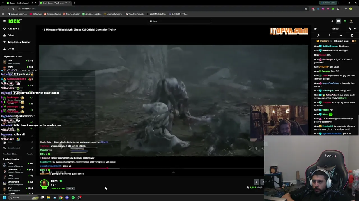Go back in browser
359x201 pixels.
click(x=3, y=9)
